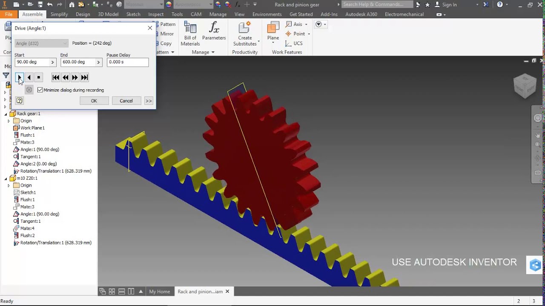Cancel the Drive dialog

pyautogui.click(x=126, y=101)
